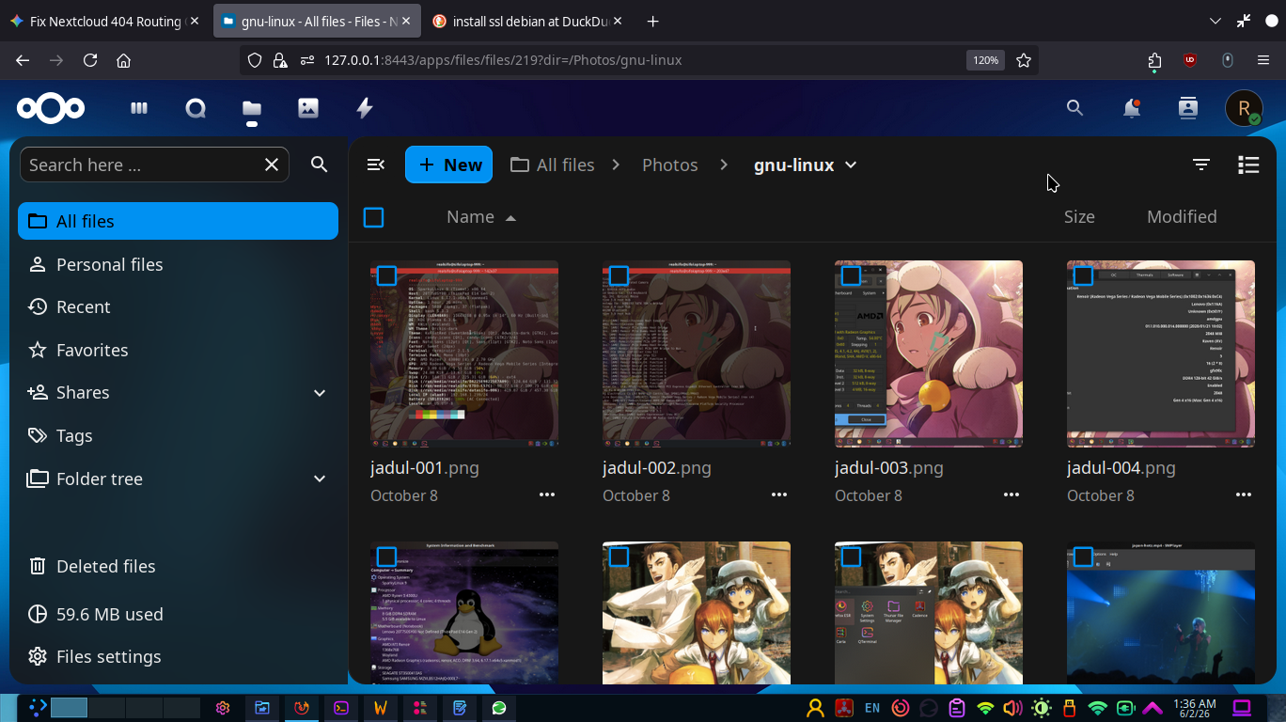Sort by Modified column header
Screen dimensions: 1286x722
click(1182, 217)
